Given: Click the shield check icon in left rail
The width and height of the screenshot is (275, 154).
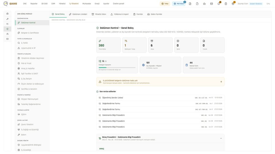Looking at the screenshot, I should [x=7, y=29].
